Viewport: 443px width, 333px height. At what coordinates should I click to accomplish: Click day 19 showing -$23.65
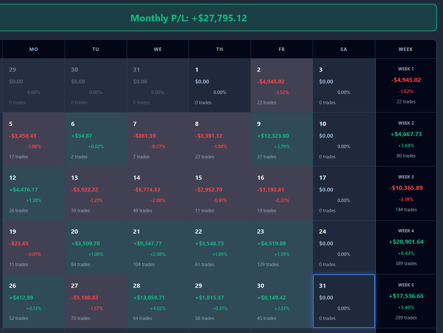coord(33,247)
